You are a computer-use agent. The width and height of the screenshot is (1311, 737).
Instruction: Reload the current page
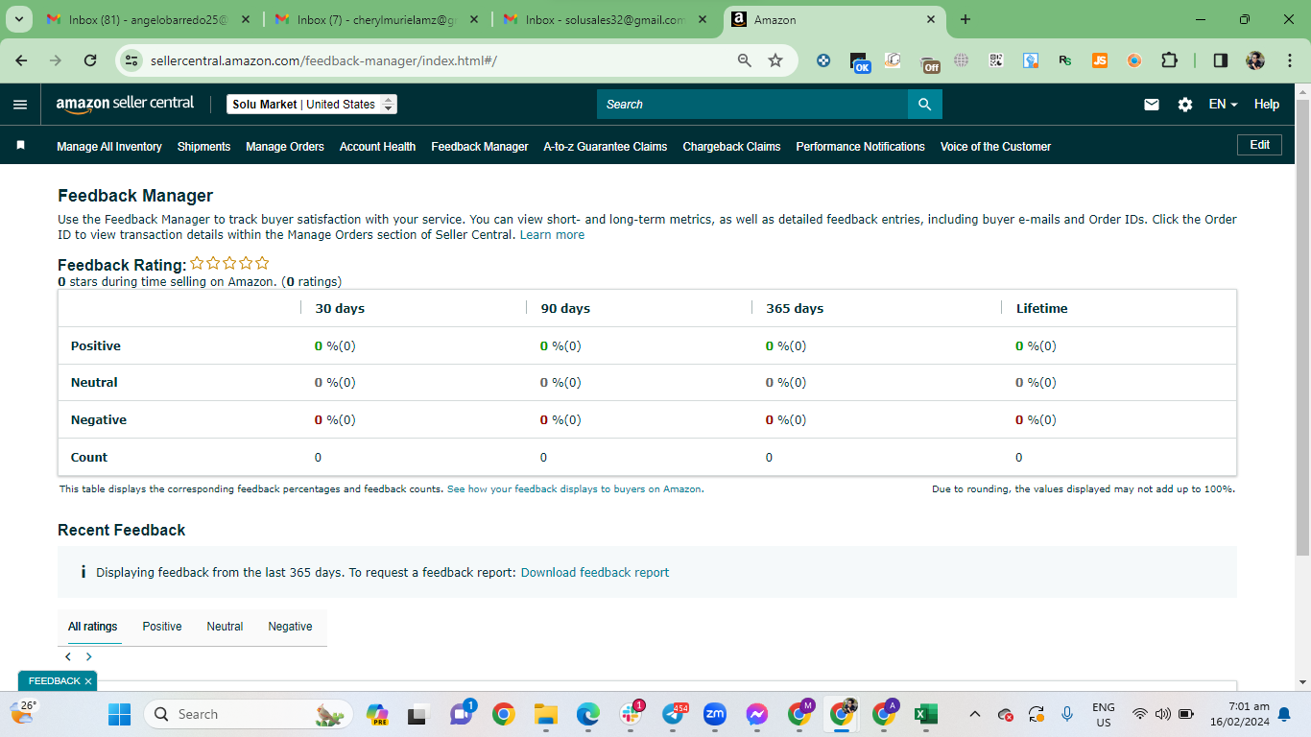coord(90,60)
